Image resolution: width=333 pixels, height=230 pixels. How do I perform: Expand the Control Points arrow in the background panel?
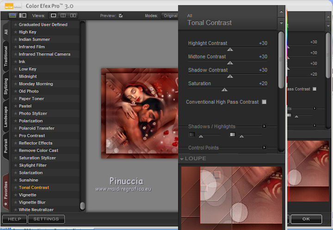point(314,125)
